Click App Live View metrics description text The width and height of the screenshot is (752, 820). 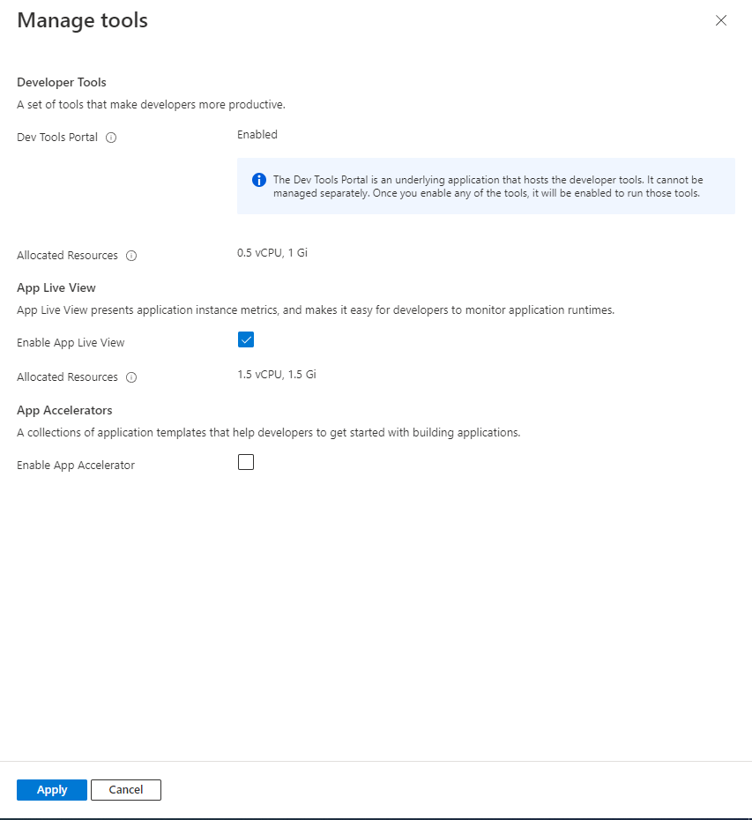[316, 310]
